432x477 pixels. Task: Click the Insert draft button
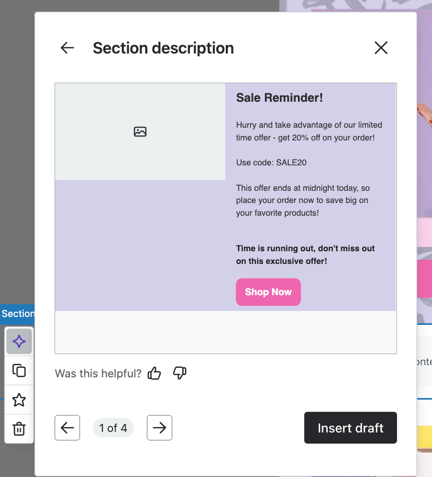[x=350, y=428]
